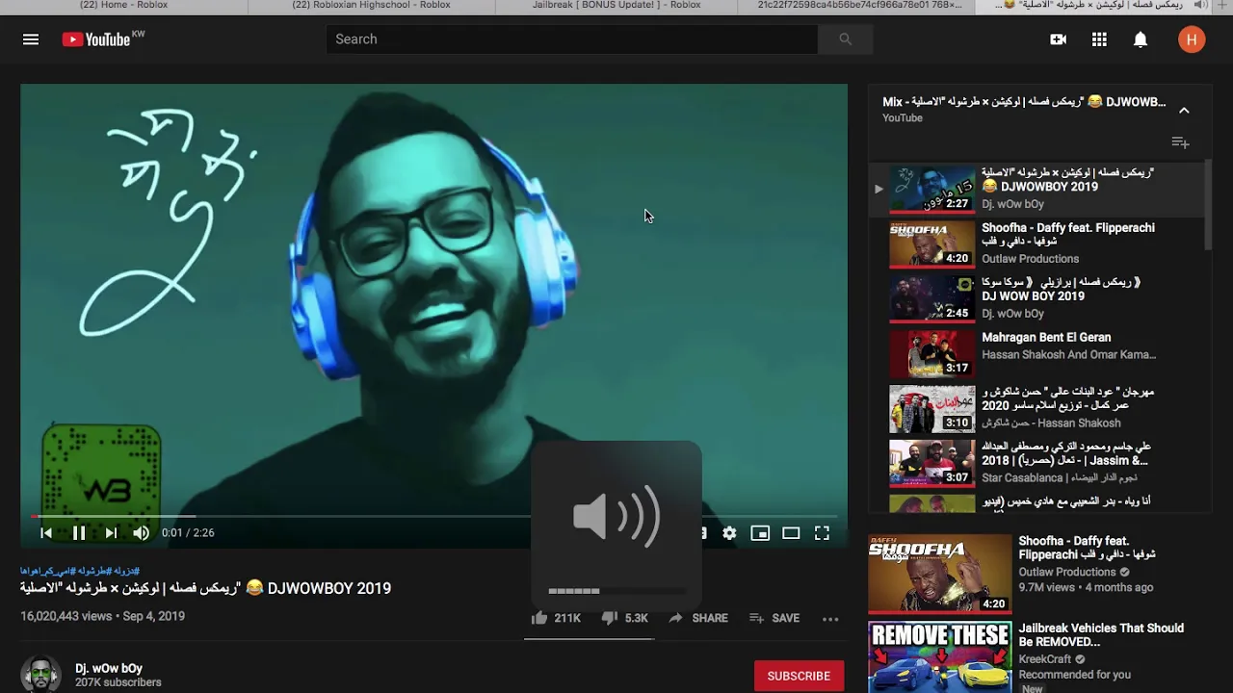
Task: Skip to the previous video
Action: click(x=46, y=532)
